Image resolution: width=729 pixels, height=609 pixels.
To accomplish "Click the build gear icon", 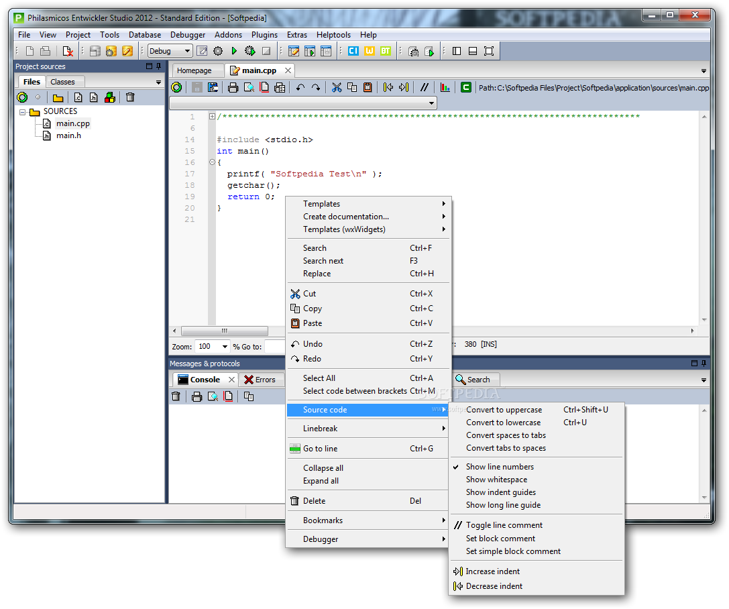I will pos(217,51).
